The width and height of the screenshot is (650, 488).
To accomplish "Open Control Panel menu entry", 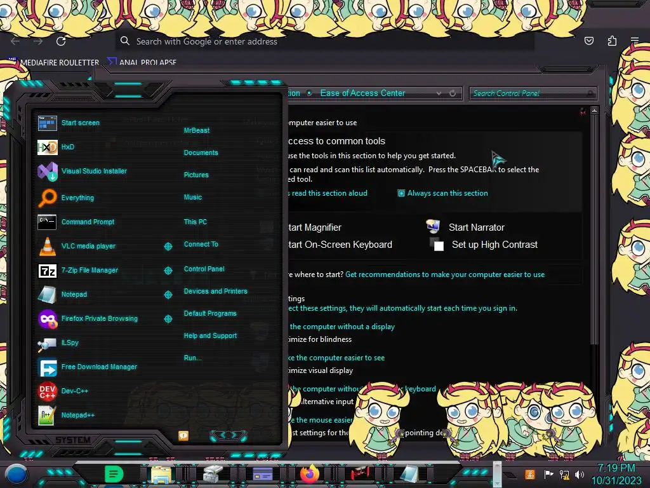I will pos(204,269).
